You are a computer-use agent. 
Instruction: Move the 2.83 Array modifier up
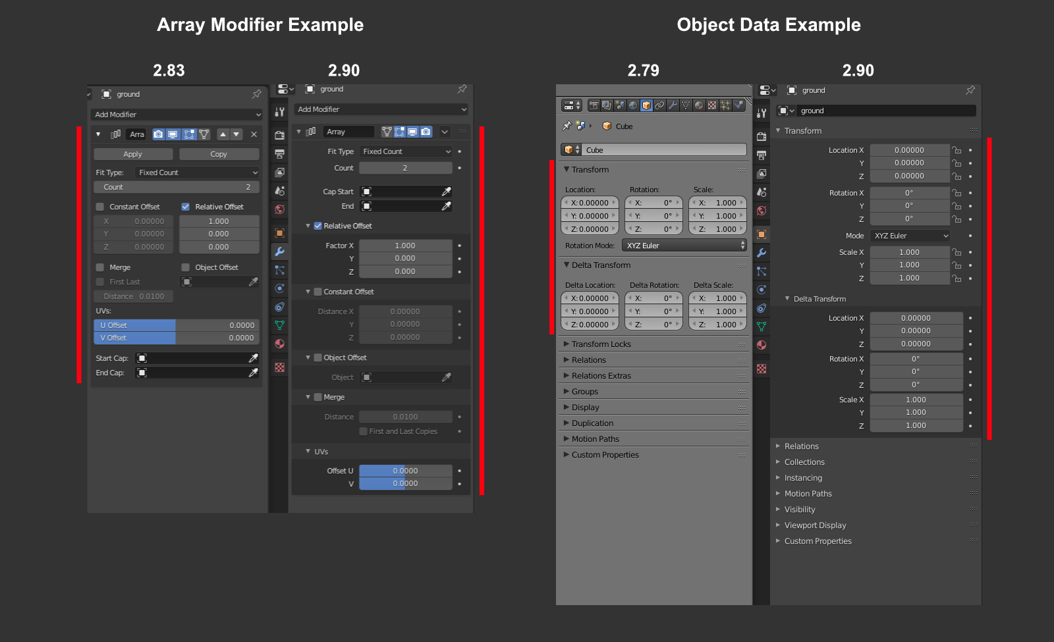click(x=223, y=134)
